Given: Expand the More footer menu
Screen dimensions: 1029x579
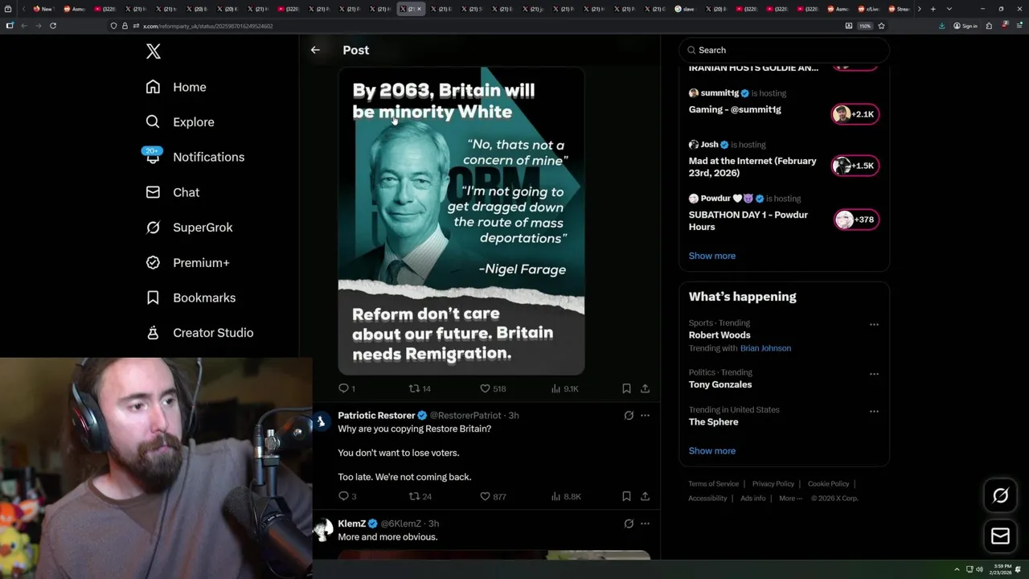Looking at the screenshot, I should coord(790,499).
